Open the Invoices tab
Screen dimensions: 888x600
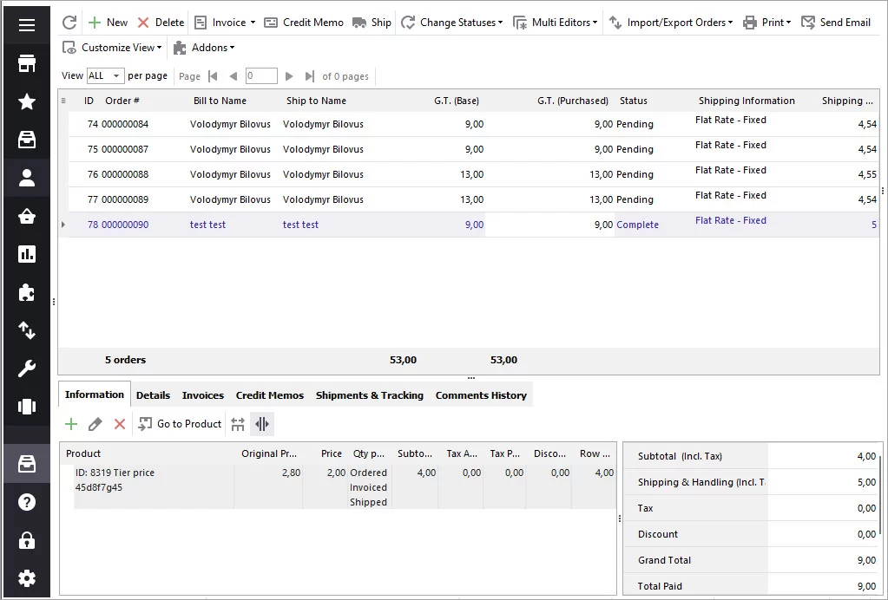203,395
